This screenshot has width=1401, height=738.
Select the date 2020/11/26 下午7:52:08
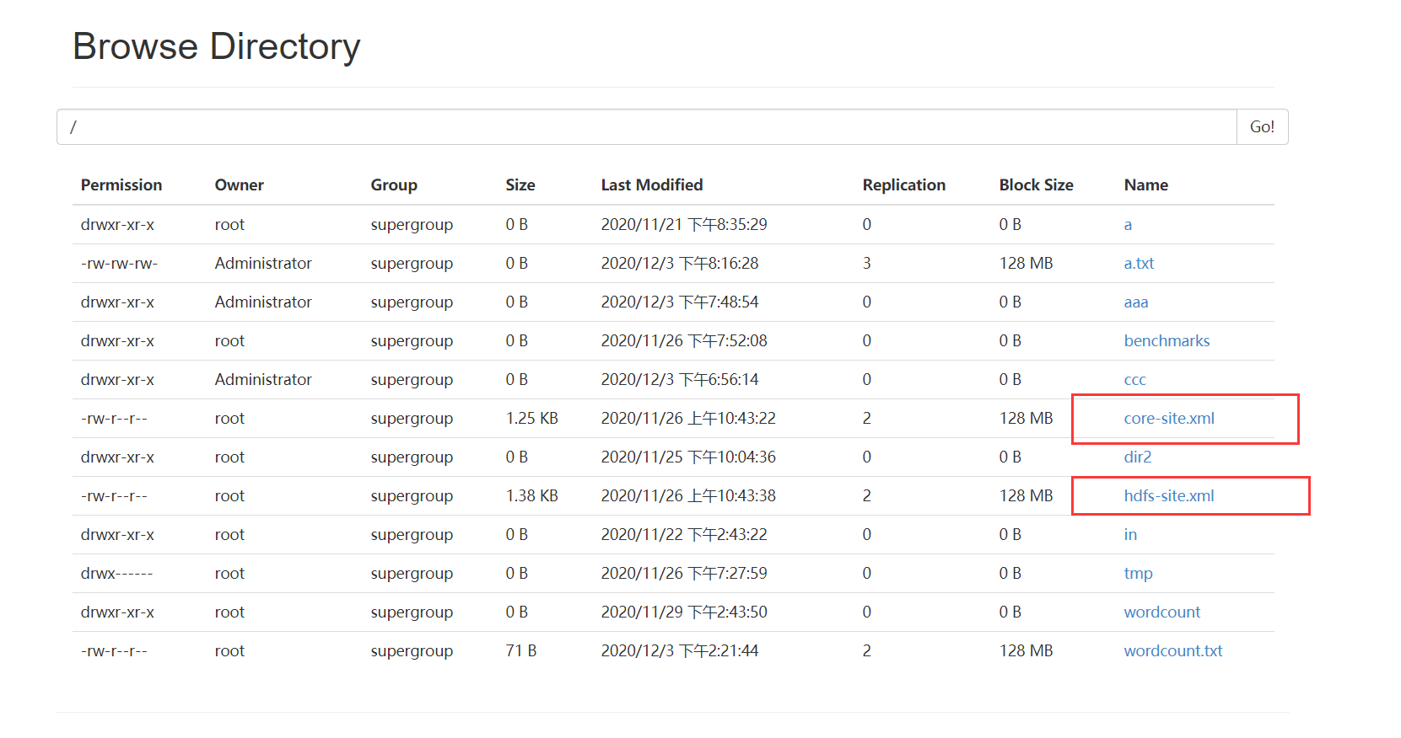[x=684, y=341]
